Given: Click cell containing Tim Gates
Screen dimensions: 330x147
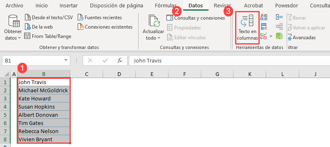Looking at the screenshot, I should [44, 123].
